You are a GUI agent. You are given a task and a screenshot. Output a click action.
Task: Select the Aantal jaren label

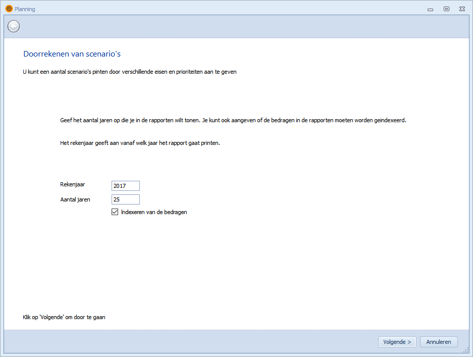point(75,199)
